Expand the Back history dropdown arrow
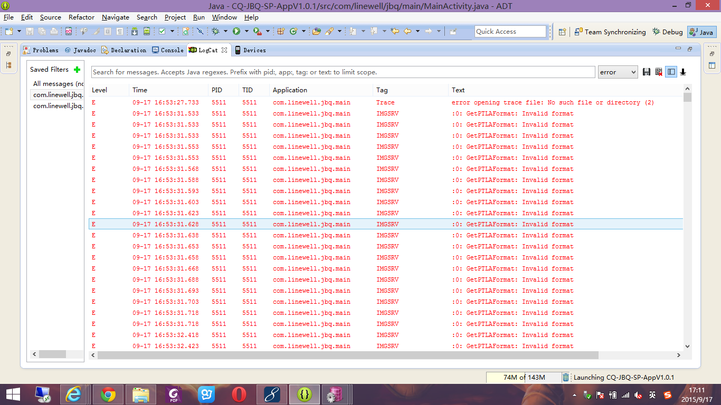Screen dimensions: 721x405 point(418,31)
